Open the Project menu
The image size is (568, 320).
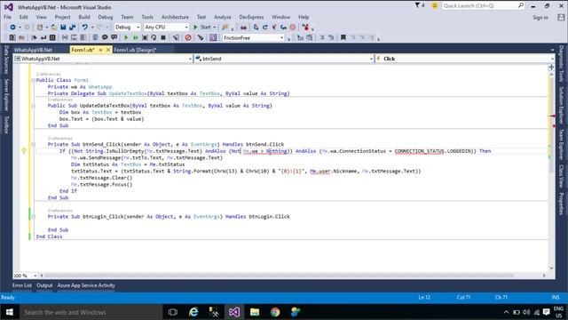(62, 17)
